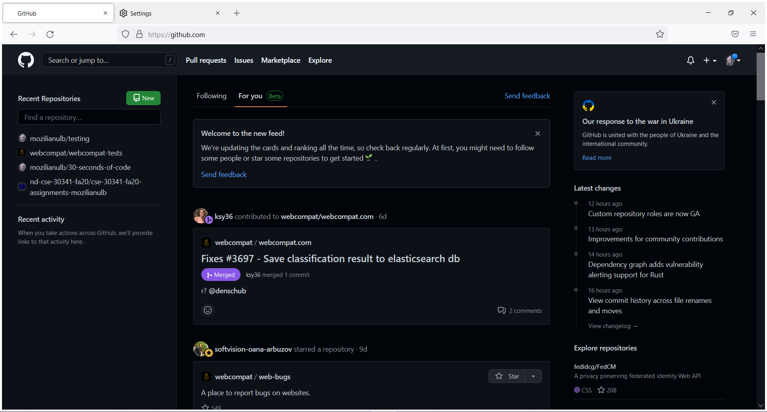Star the webcompat/web-bugs repository
The width and height of the screenshot is (767, 412).
(507, 376)
